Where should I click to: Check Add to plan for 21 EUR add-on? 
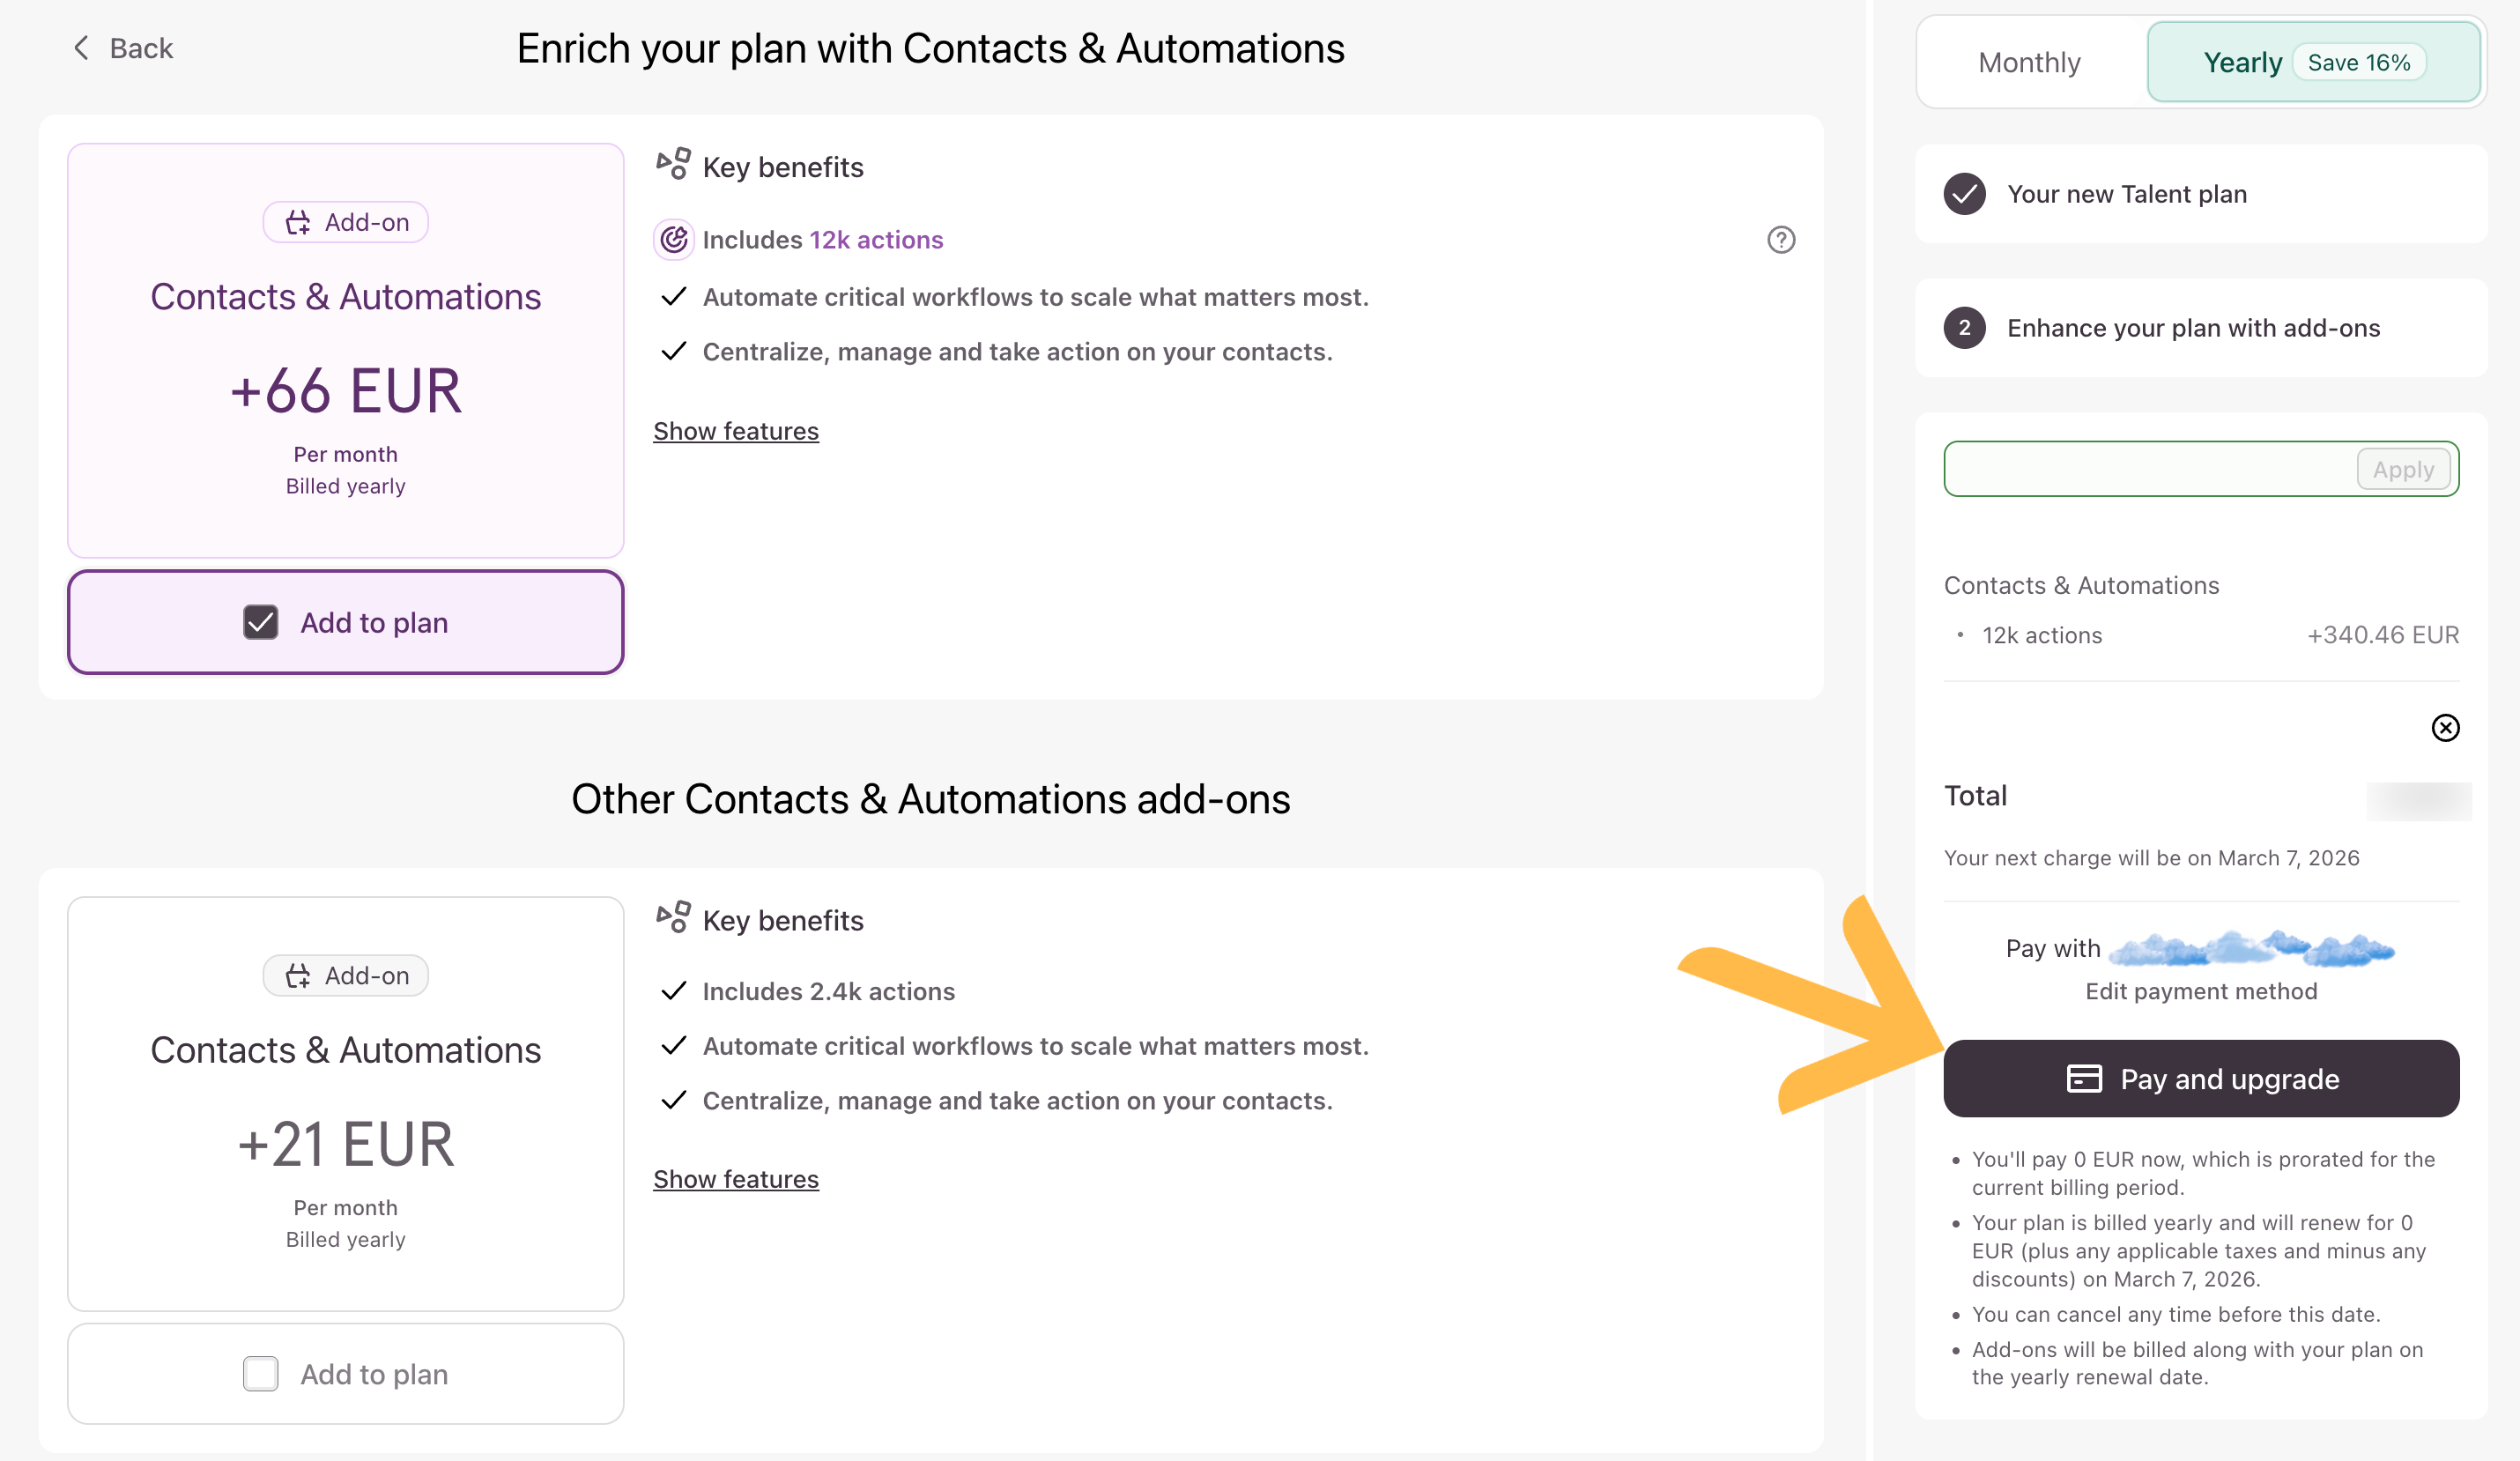coord(261,1374)
